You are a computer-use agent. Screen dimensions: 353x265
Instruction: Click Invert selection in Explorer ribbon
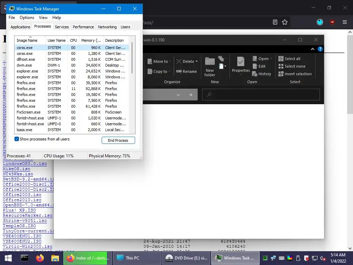[x=295, y=74]
